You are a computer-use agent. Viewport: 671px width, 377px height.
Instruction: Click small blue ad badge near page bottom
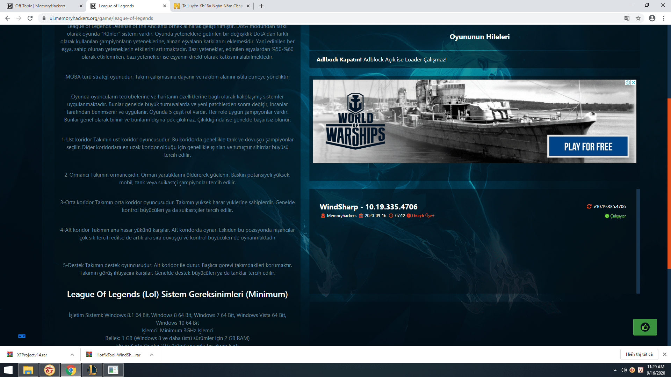click(22, 336)
